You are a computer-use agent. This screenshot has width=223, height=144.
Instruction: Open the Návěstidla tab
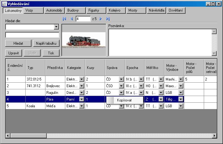156,10
